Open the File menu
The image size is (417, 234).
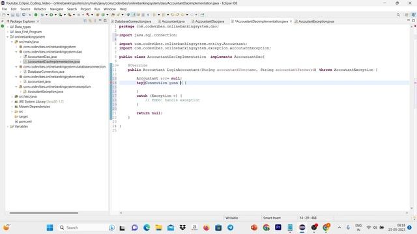pyautogui.click(x=5, y=9)
